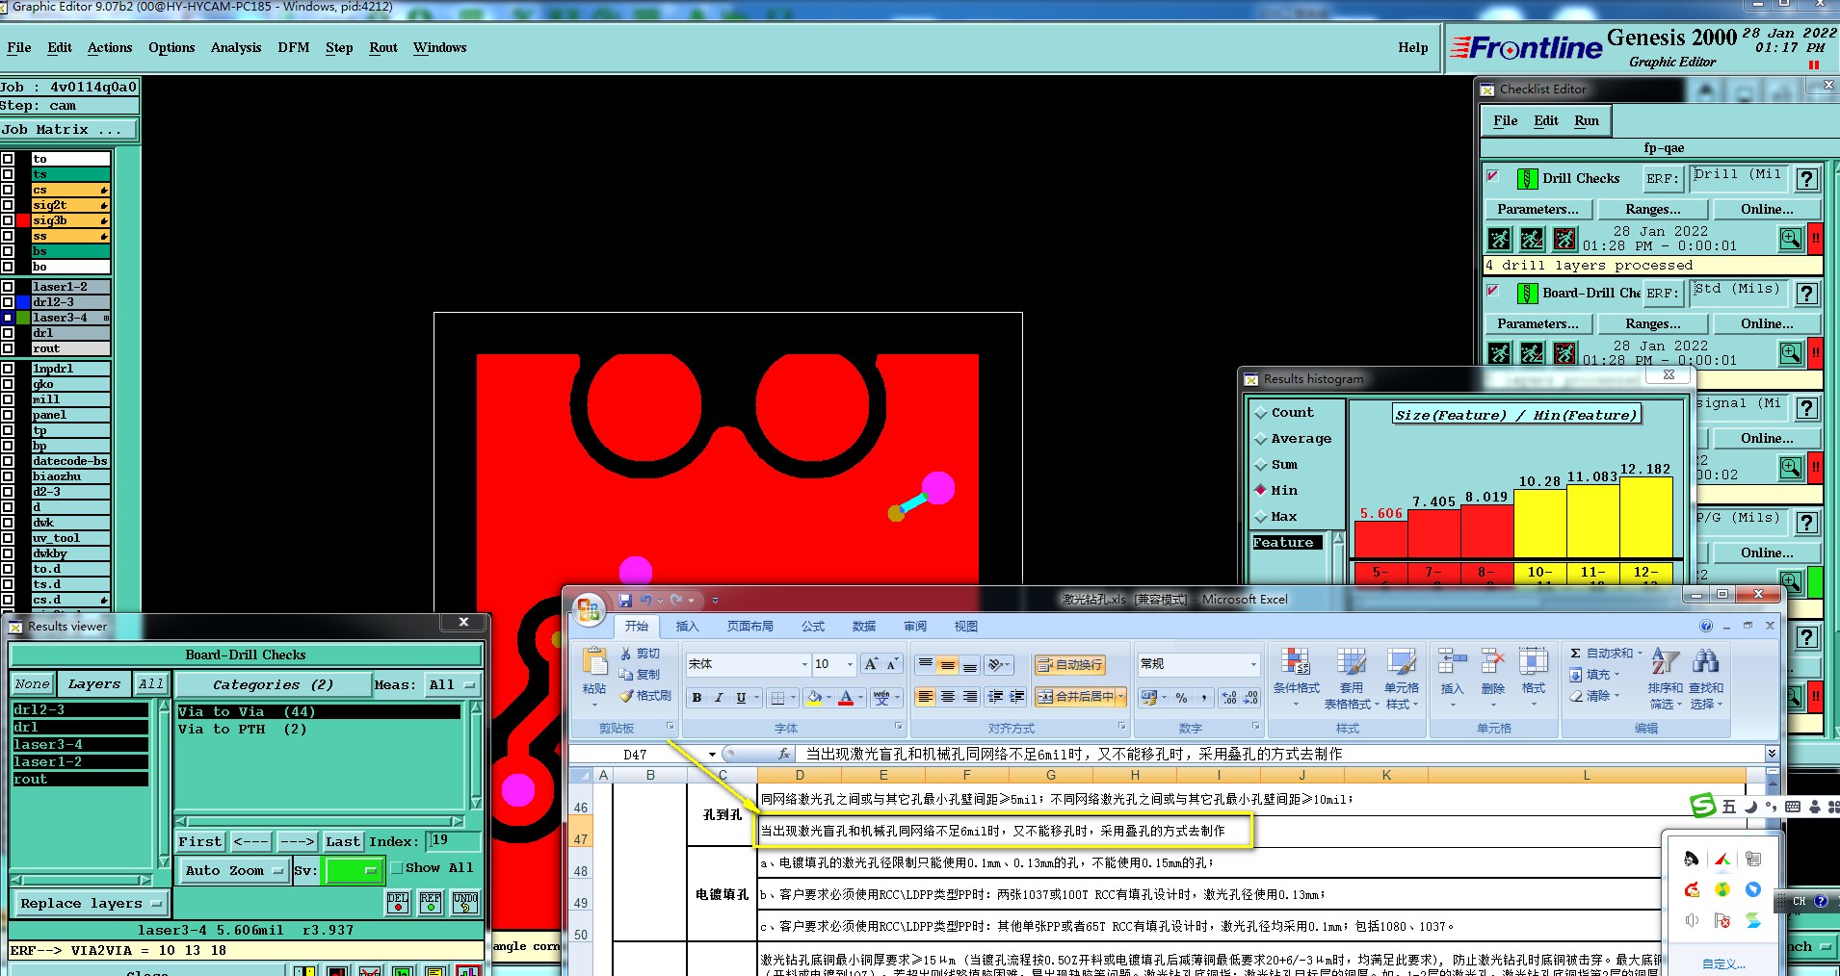Viewport: 1840px width, 976px height.
Task: Click the Drill Checks Ranges button
Action: pyautogui.click(x=1652, y=209)
